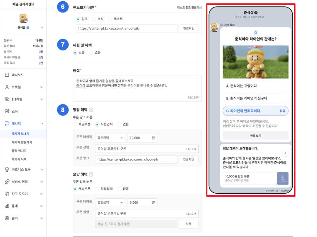Screen dimensions: 317x237
Task: Open 메시지 목록 in the sidebar
Action: pyautogui.click(x=19, y=159)
